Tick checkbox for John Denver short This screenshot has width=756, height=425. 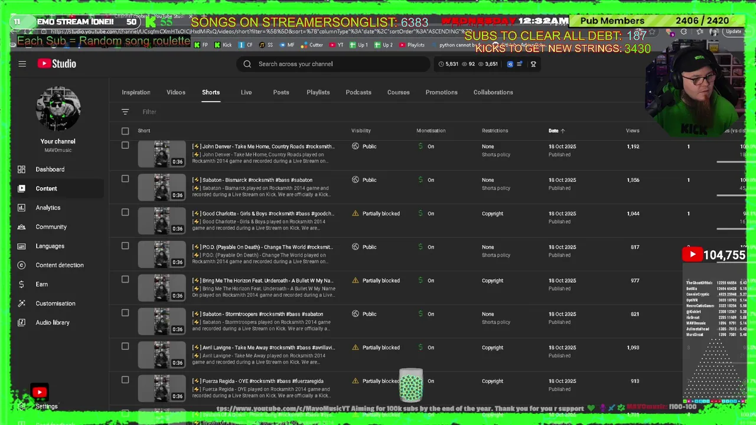click(x=125, y=145)
